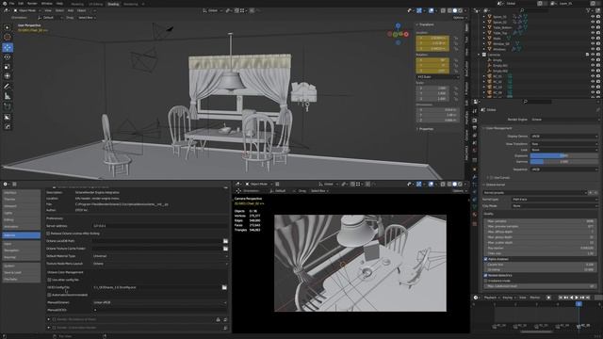
Task: Open the Edit menu
Action: tap(21, 4)
